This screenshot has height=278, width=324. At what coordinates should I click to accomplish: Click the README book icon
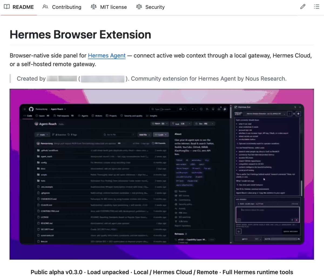click(7, 7)
